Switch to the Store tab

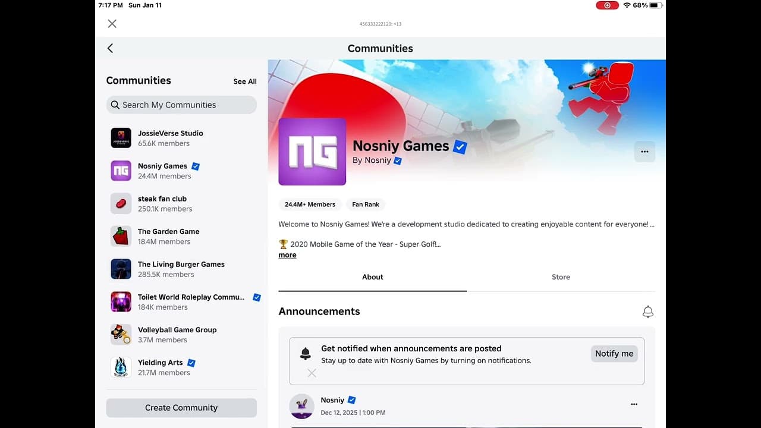[561, 277]
